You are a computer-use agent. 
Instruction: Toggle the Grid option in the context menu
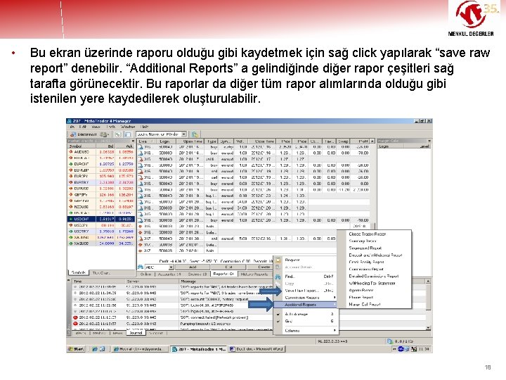click(x=305, y=321)
